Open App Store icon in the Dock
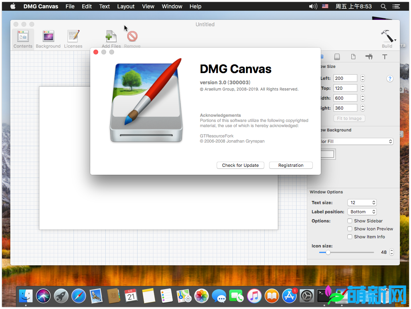The height and width of the screenshot is (309, 411). [x=289, y=296]
